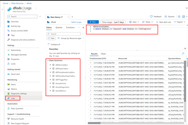Screen dimensions: 188x125
Task: Open the Share dropdown
Action: [147, 22]
